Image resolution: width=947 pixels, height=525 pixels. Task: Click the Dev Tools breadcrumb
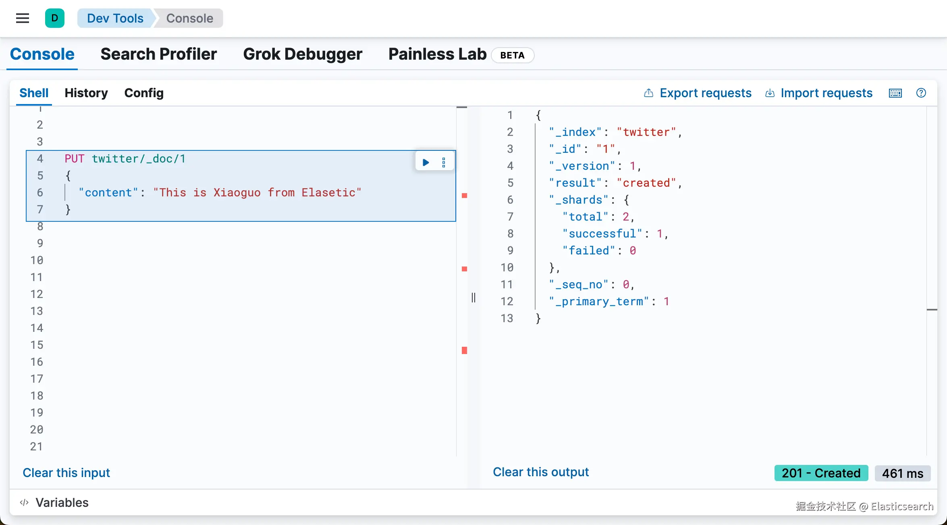click(115, 18)
